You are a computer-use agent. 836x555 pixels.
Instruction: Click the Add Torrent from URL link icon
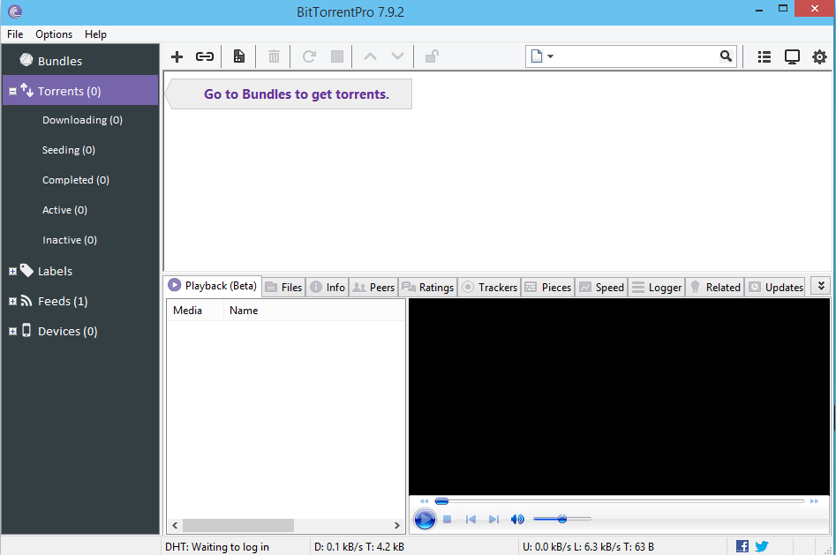[205, 56]
